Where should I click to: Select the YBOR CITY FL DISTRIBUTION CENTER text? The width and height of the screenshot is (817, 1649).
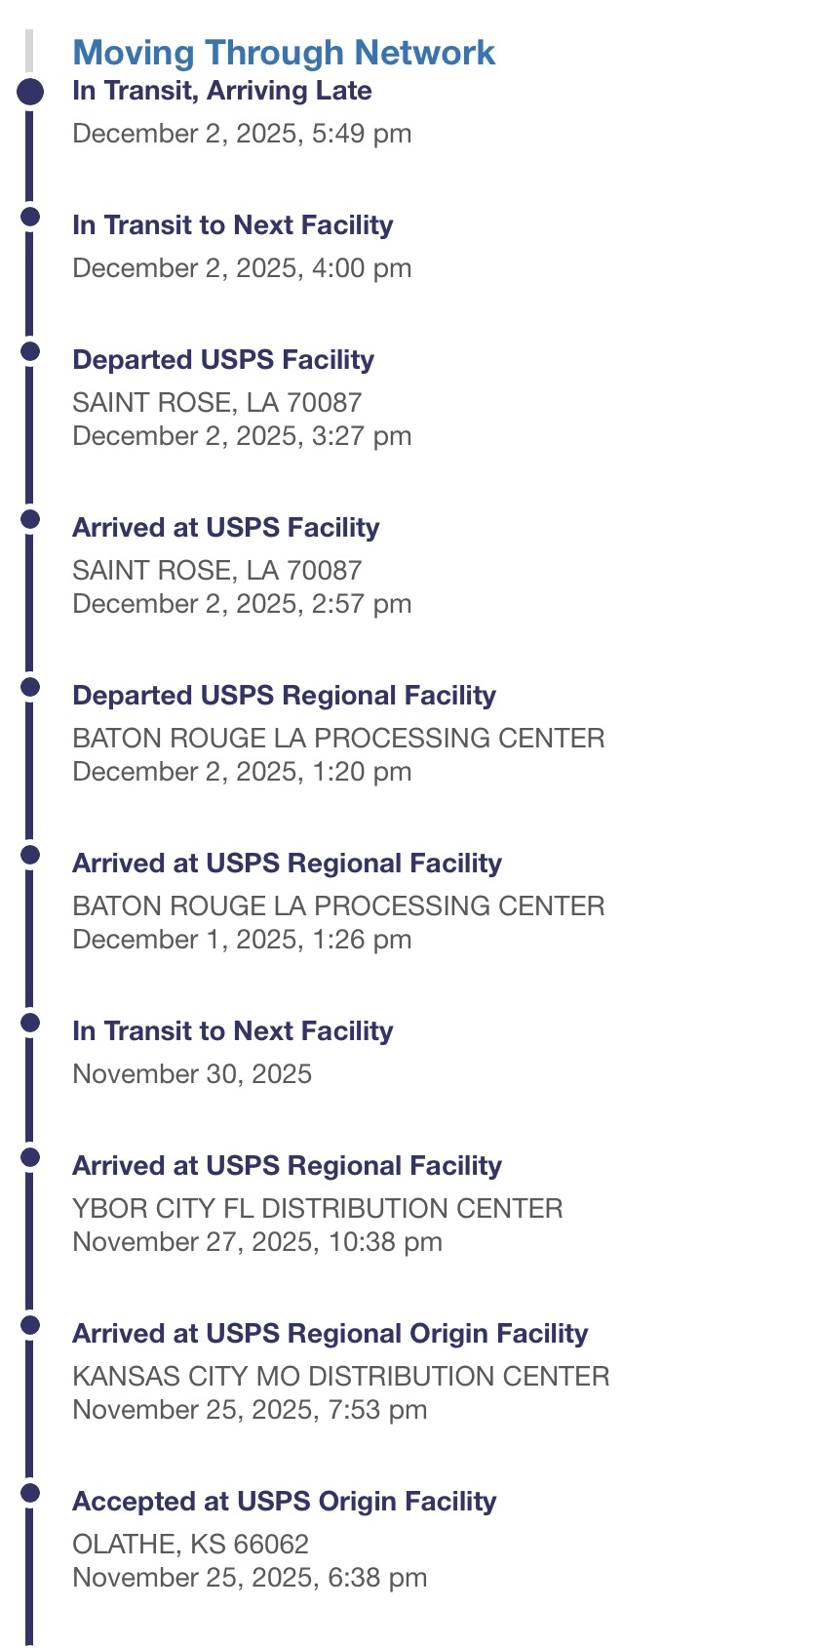[317, 1209]
